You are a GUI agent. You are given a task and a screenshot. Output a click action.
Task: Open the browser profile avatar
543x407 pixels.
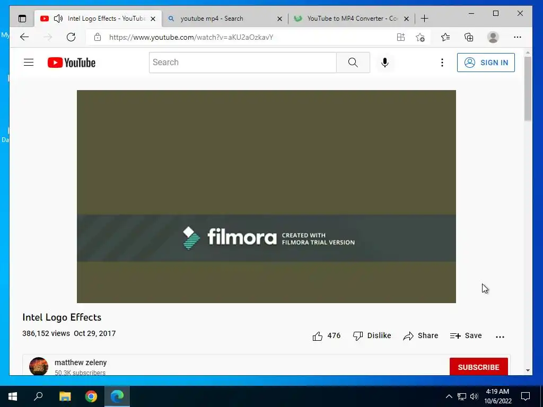tap(493, 37)
